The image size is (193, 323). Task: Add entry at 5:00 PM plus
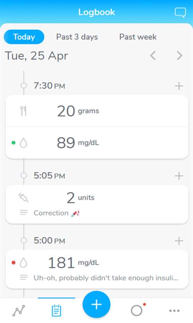click(179, 241)
